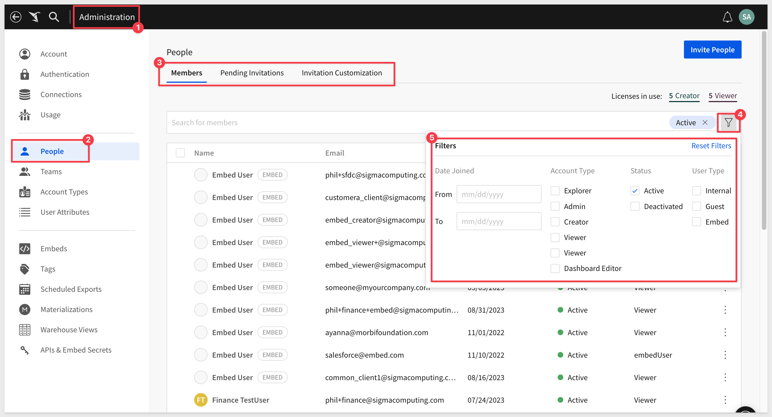The width and height of the screenshot is (772, 417).
Task: Check the Deactivated status filter
Action: [635, 206]
